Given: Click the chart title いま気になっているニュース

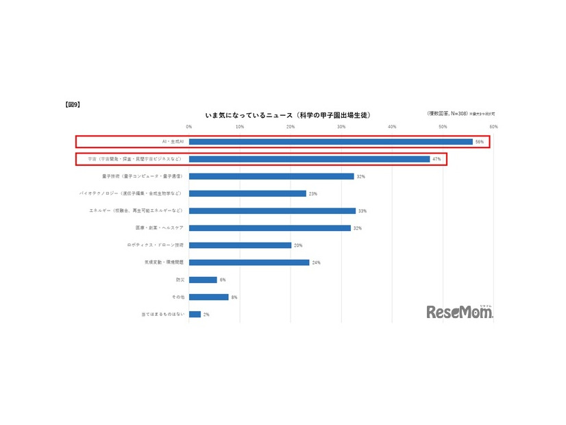Looking at the screenshot, I should (x=288, y=115).
